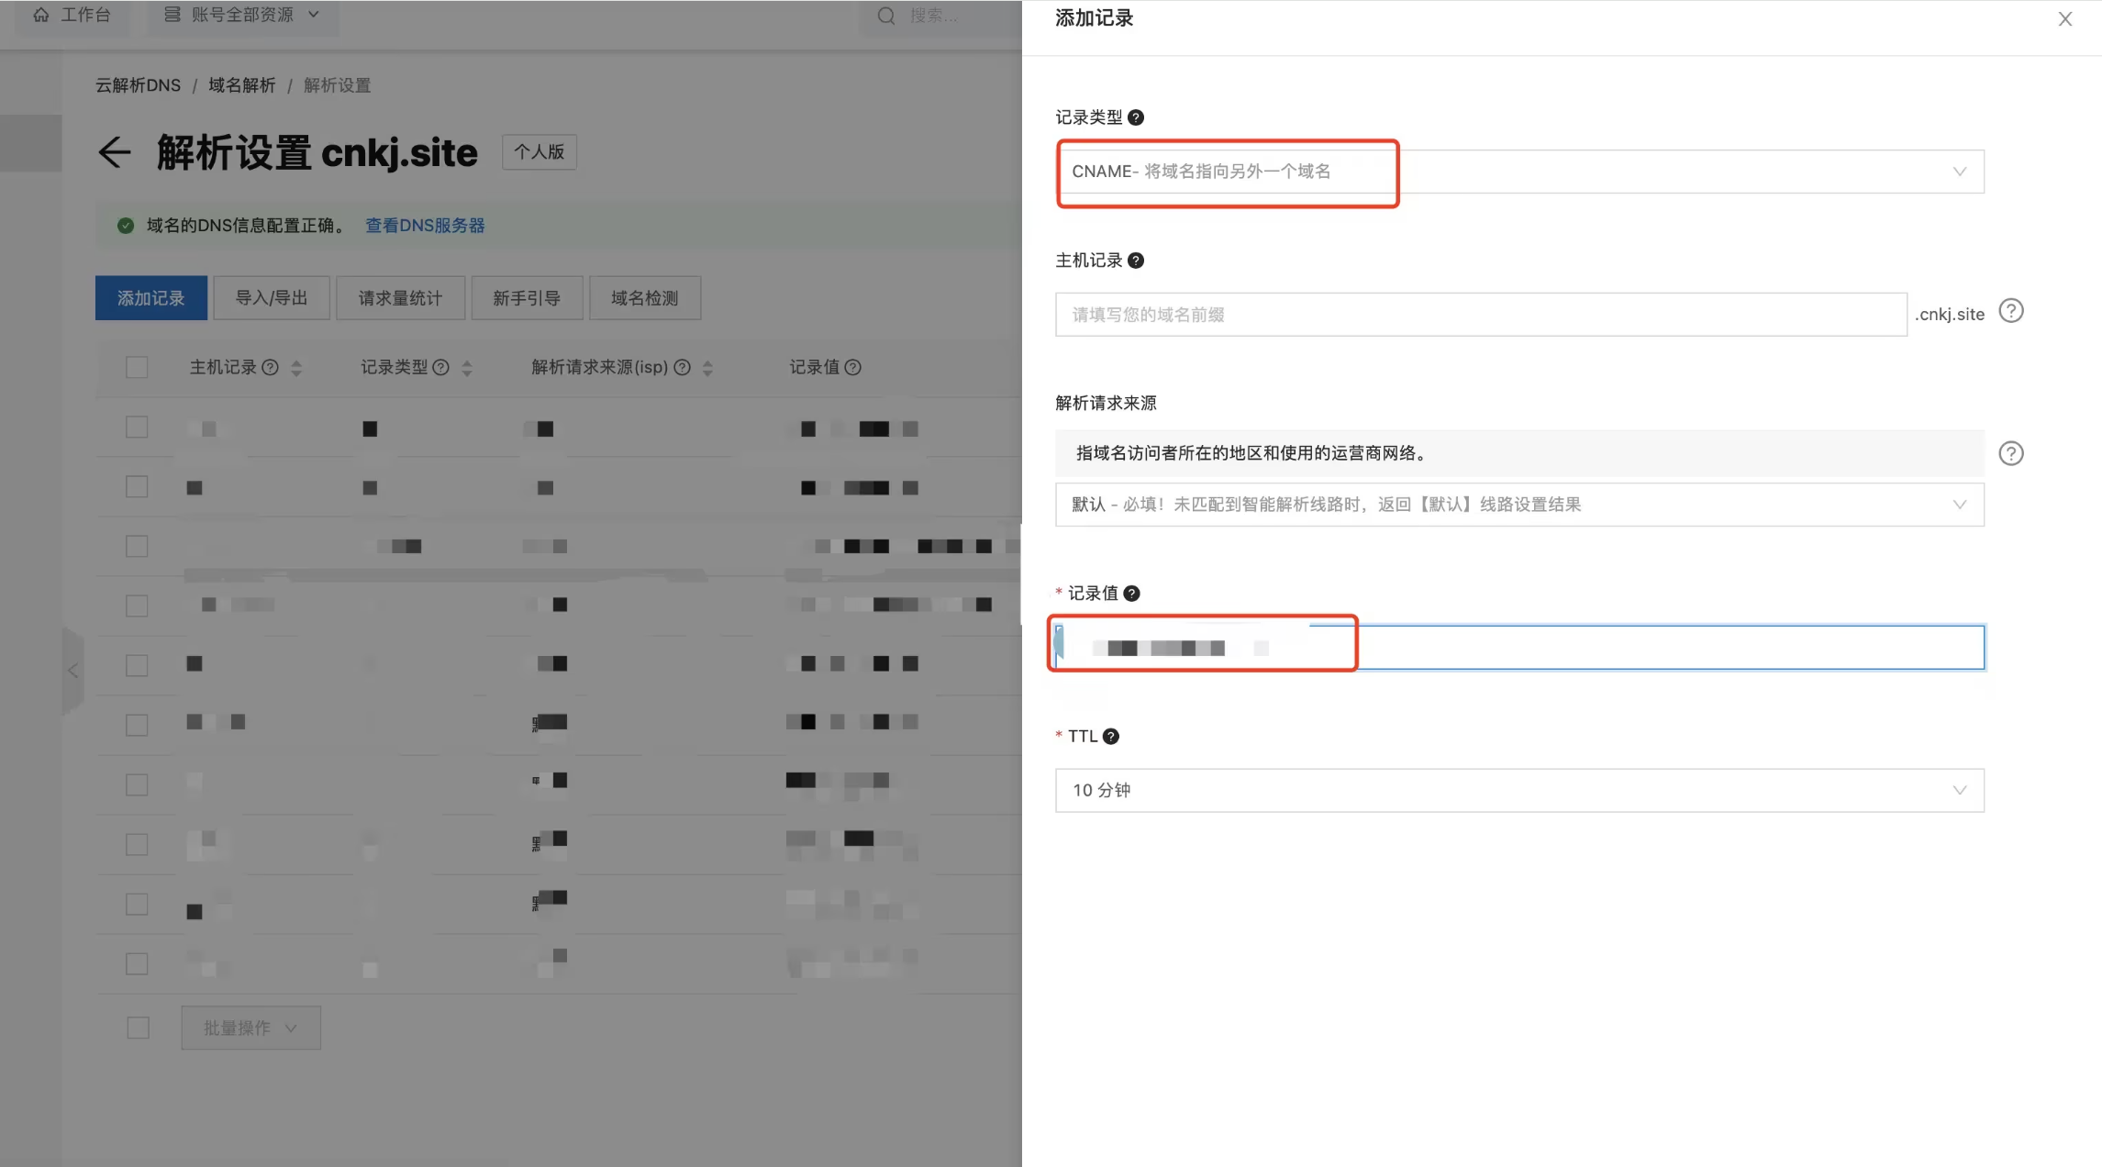Viewport: 2102px width, 1167px height.
Task: Go to 域名解析 breadcrumb
Action: (x=241, y=85)
